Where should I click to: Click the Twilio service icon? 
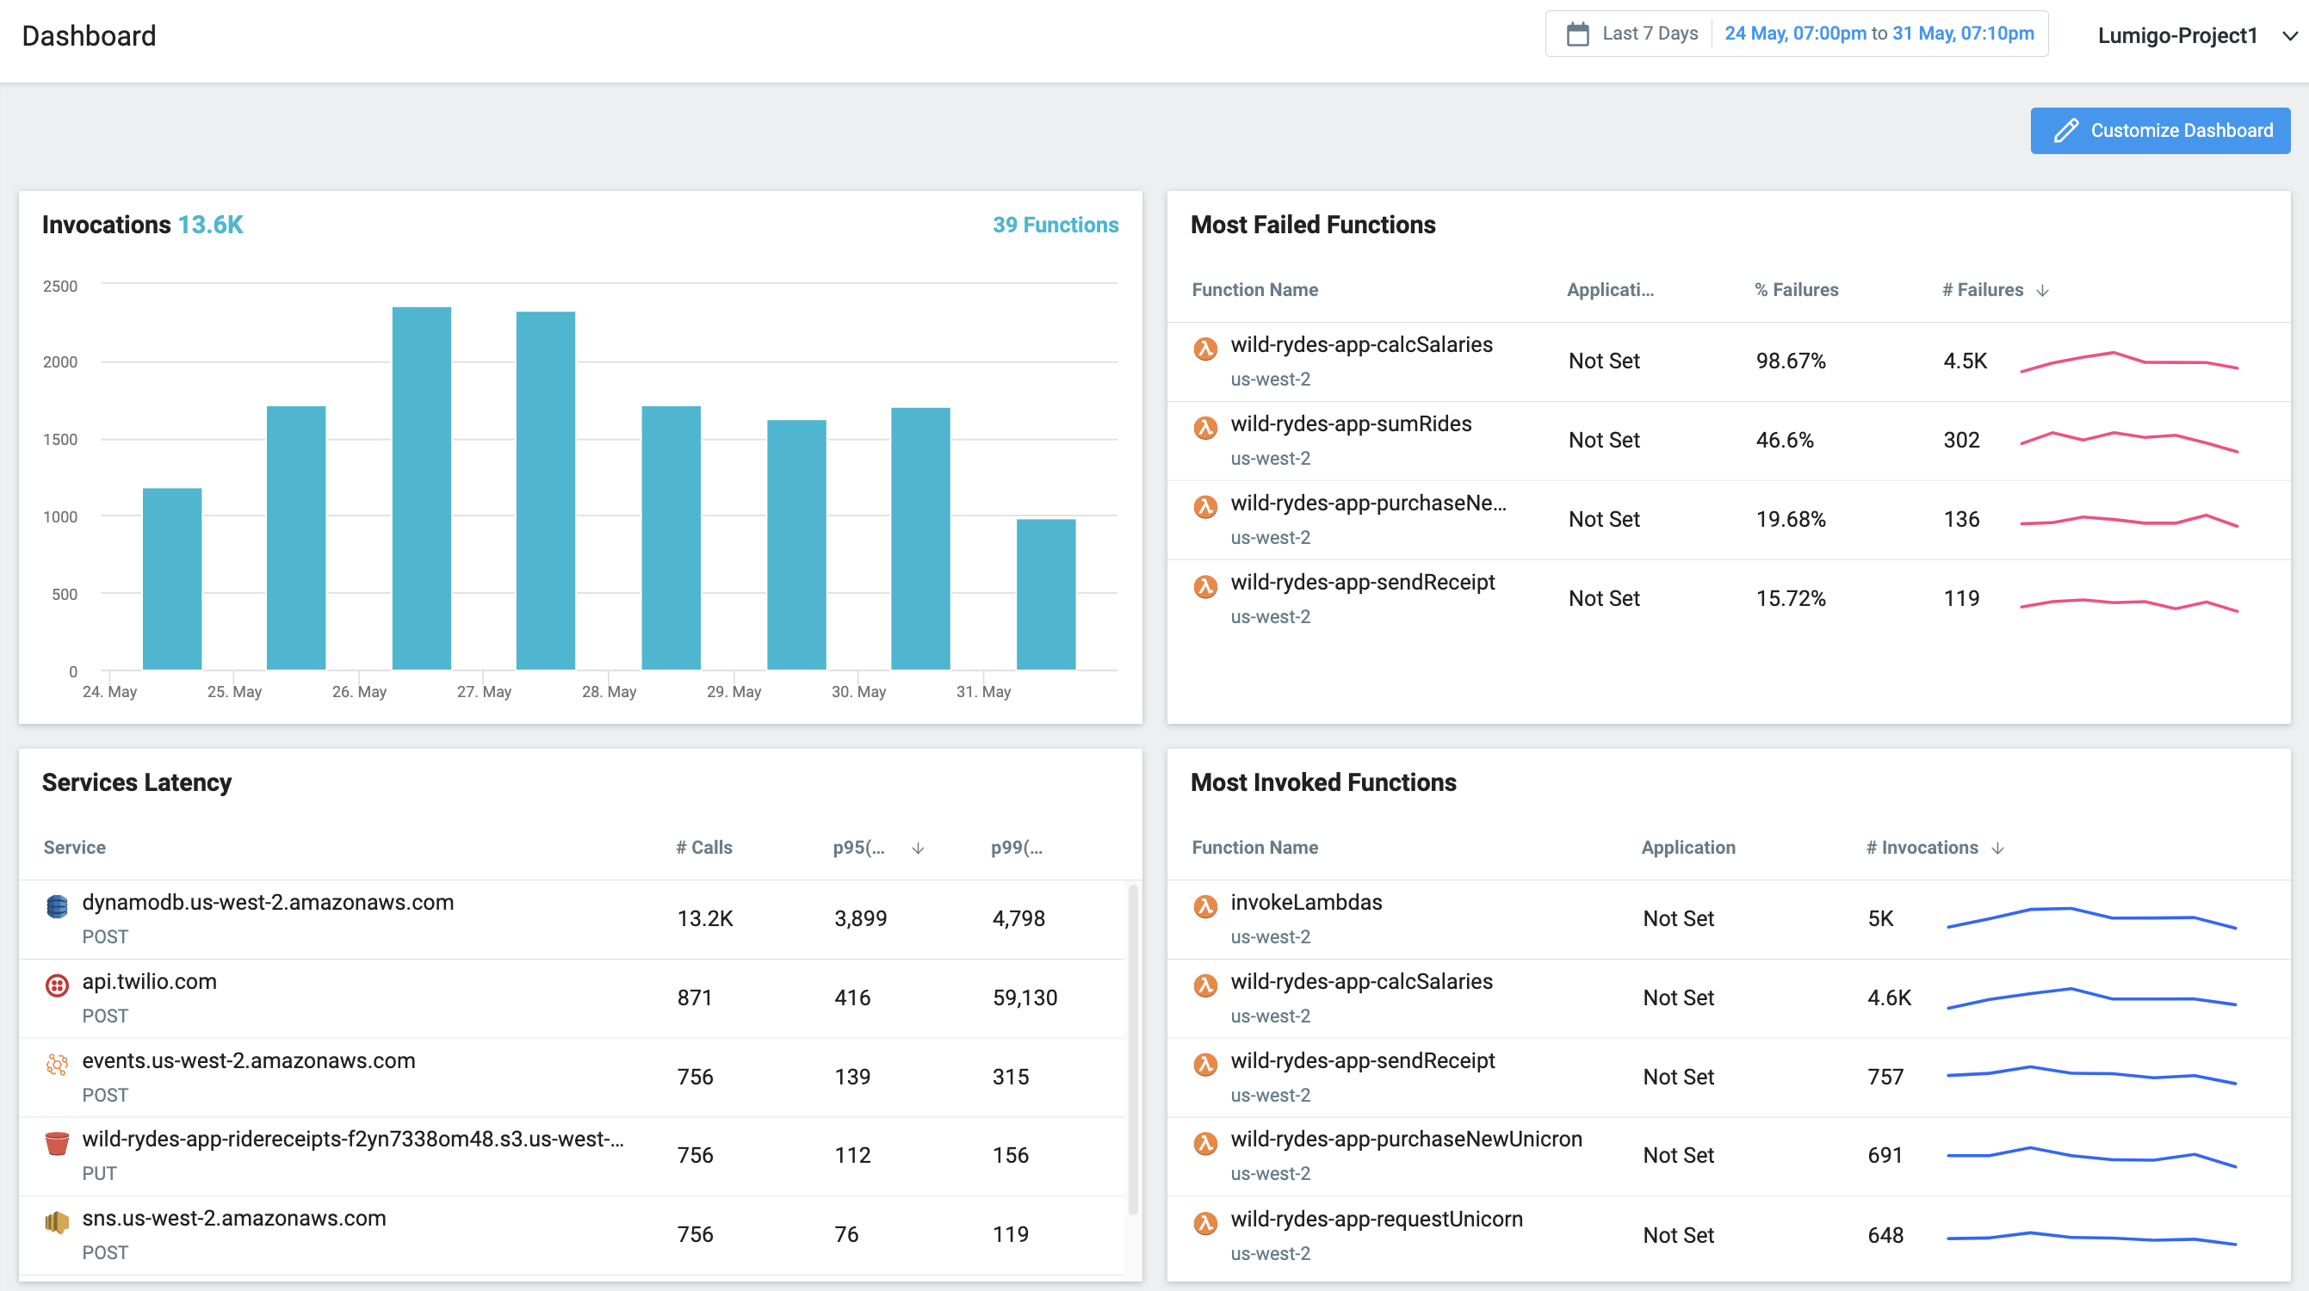[57, 985]
